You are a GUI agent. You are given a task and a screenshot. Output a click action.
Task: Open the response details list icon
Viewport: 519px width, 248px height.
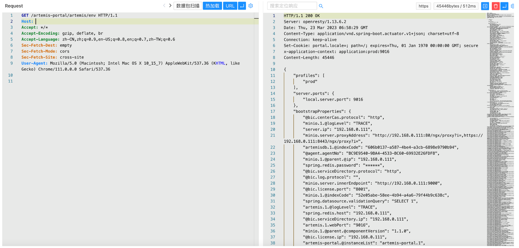[485, 6]
